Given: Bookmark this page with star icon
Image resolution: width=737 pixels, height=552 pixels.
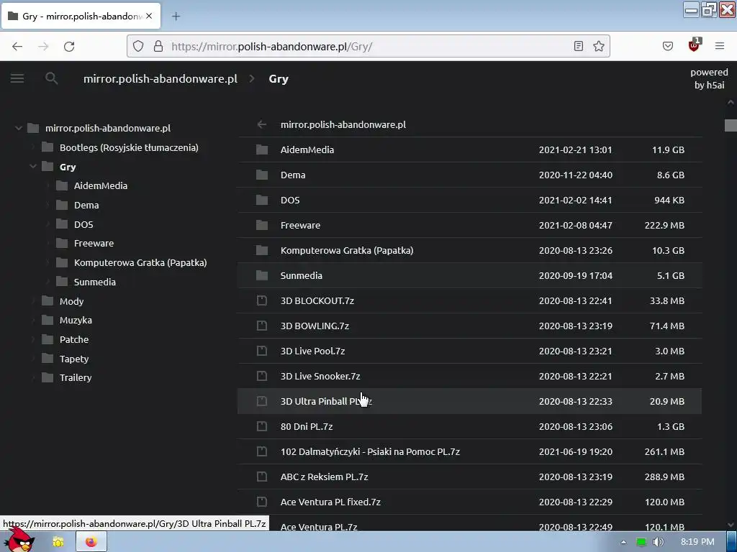Looking at the screenshot, I should (598, 46).
